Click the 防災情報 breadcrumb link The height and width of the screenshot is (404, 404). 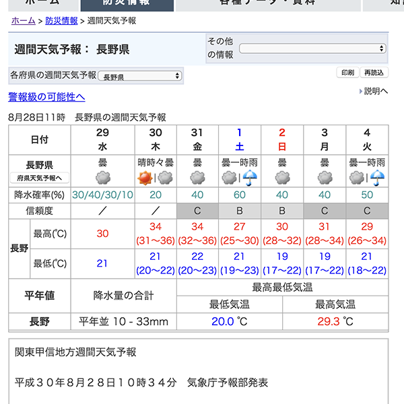[61, 21]
